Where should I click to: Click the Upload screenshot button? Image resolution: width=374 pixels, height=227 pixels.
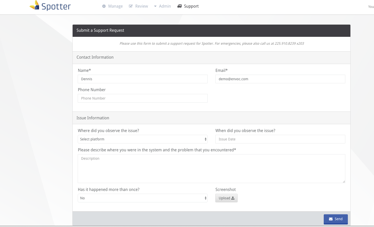pos(226,198)
